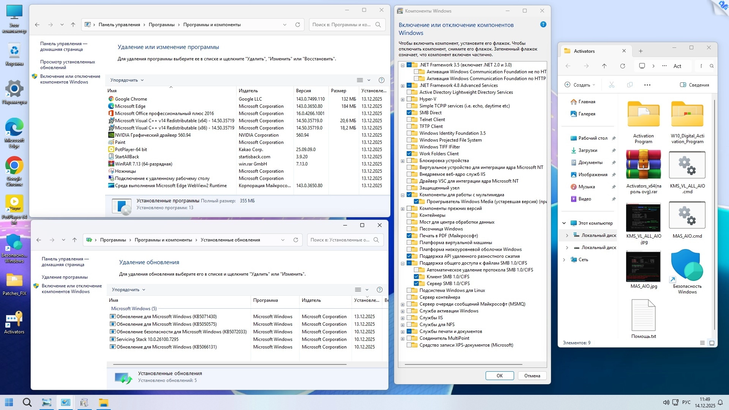Click the Windows Start button
Image resolution: width=729 pixels, height=410 pixels.
pyautogui.click(x=9, y=402)
